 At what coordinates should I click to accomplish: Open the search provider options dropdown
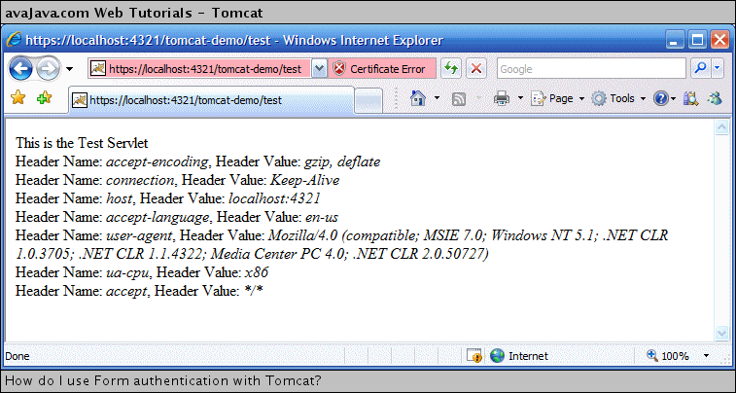click(718, 68)
